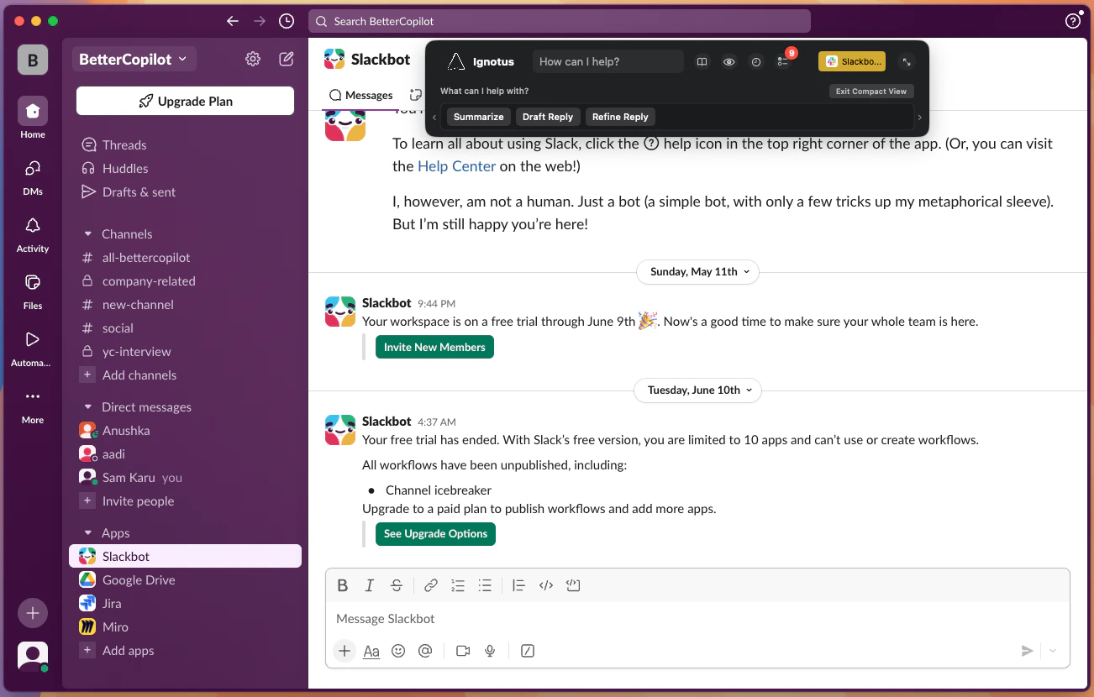The width and height of the screenshot is (1094, 697).
Task: Expand the Sunday, May 11th date dropdown
Action: click(x=697, y=272)
